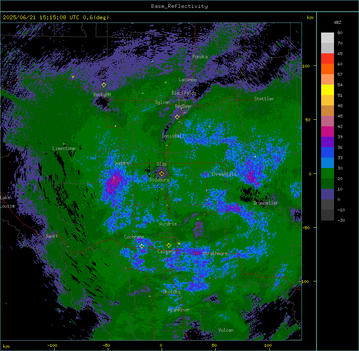Pick the dark green 10-20 dBZ legend swatch
The height and width of the screenshot is (351, 359).
click(327, 184)
